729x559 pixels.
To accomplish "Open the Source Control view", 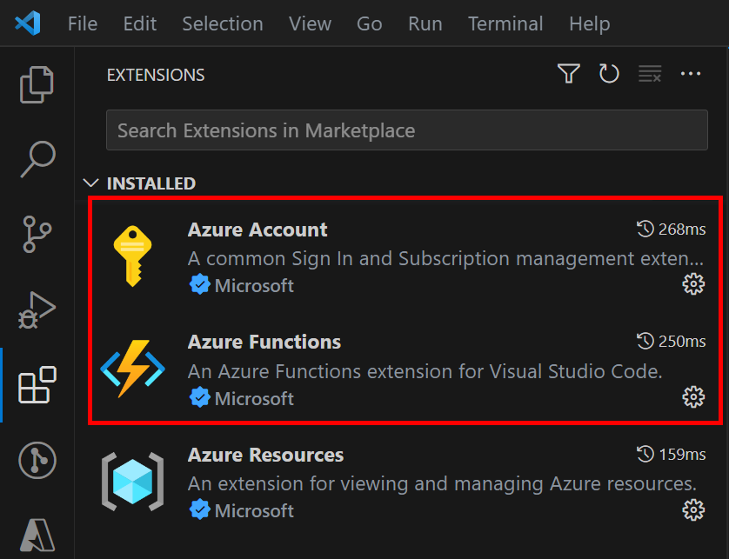I will [x=37, y=235].
